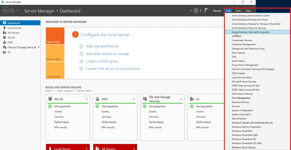Open the Manage menu

tap(217, 11)
